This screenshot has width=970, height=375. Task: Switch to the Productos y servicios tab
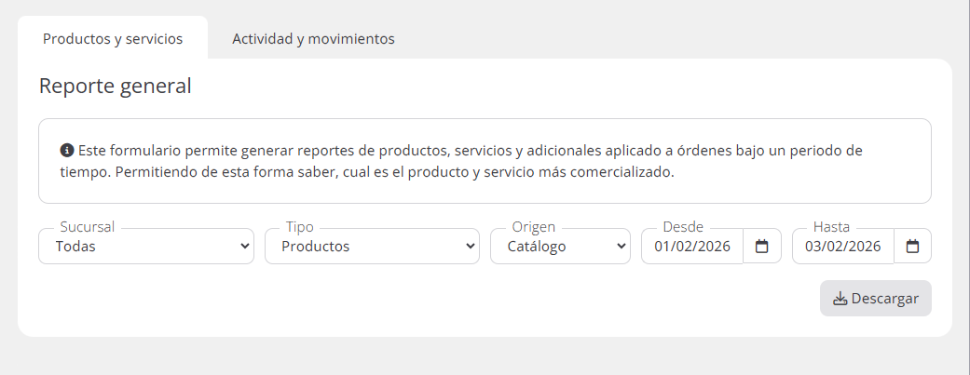(x=113, y=39)
